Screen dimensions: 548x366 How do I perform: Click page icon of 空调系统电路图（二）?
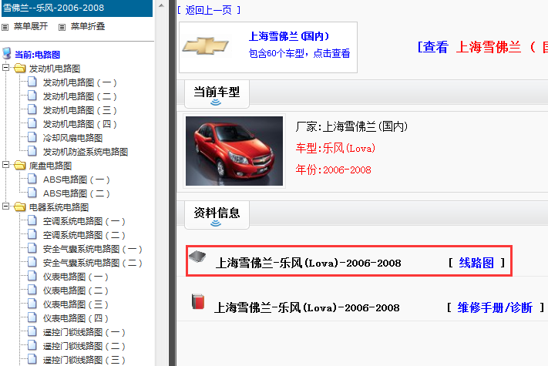click(x=32, y=234)
